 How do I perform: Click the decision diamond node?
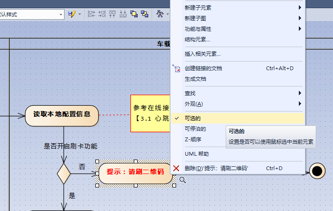64,174
